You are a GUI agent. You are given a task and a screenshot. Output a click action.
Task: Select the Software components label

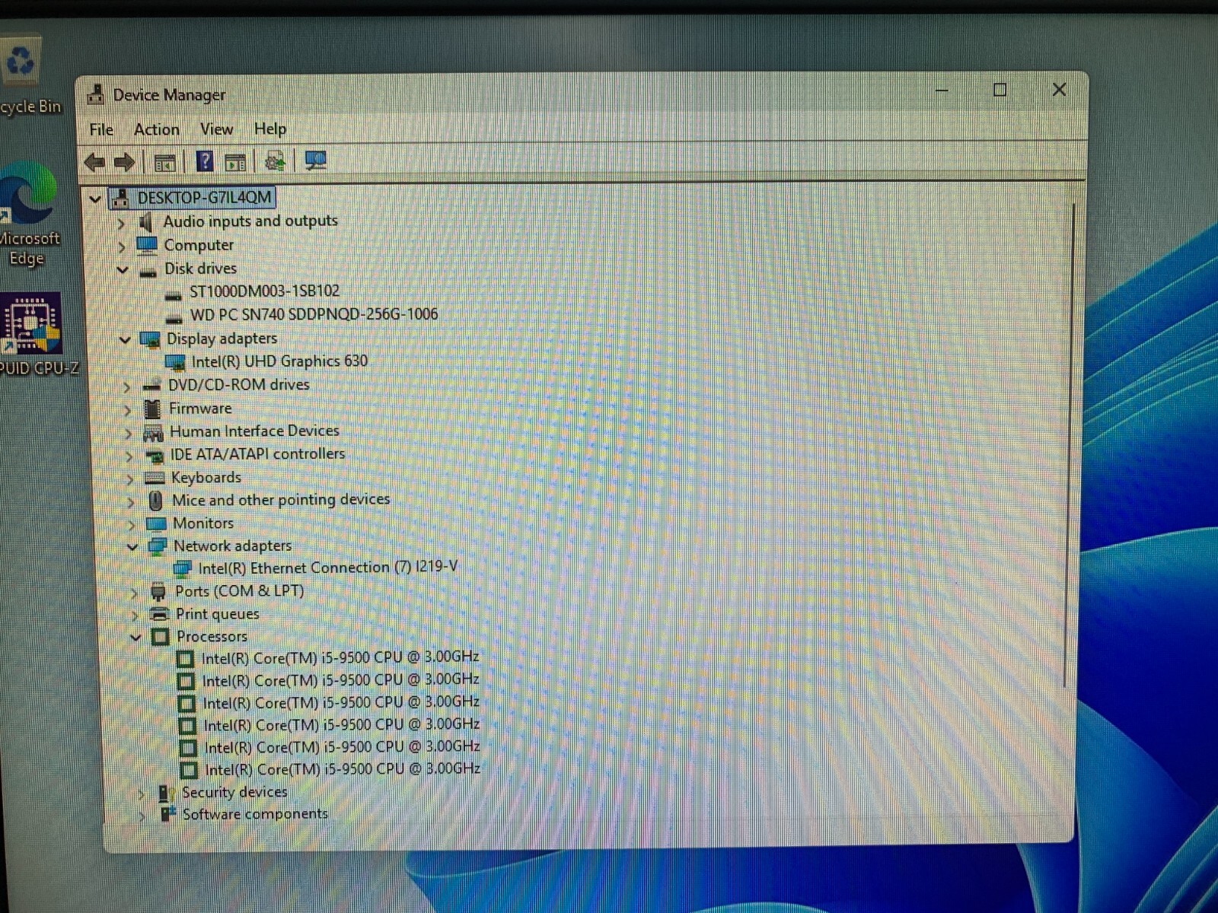click(255, 814)
